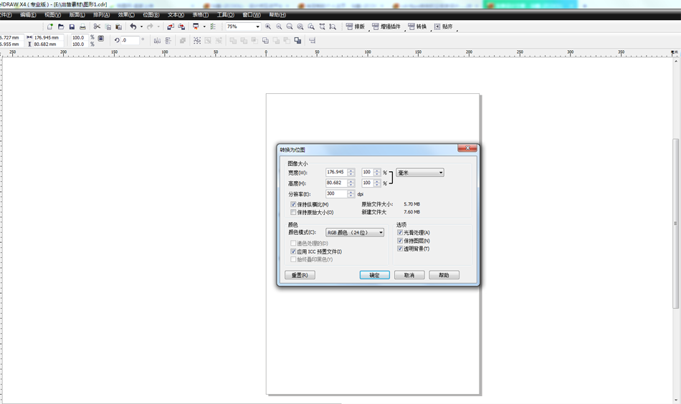This screenshot has width=681, height=404.
Task: Click the Print icon in the toolbar
Action: 82,27
